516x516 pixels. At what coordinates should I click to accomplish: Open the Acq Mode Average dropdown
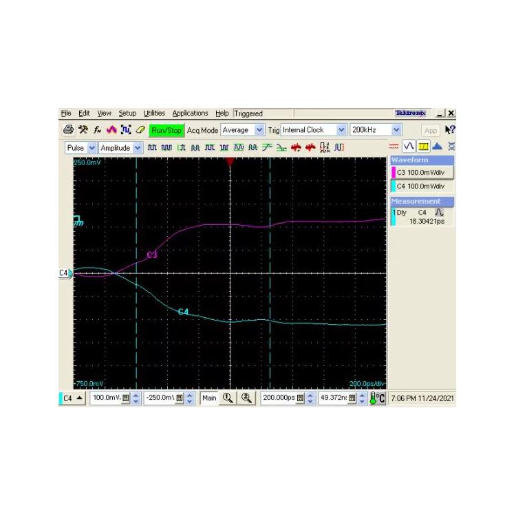coord(243,129)
